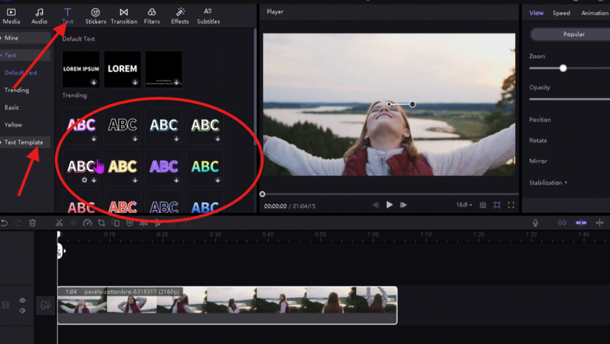
Task: Record a voiceover with microphone icon
Action: tap(536, 223)
